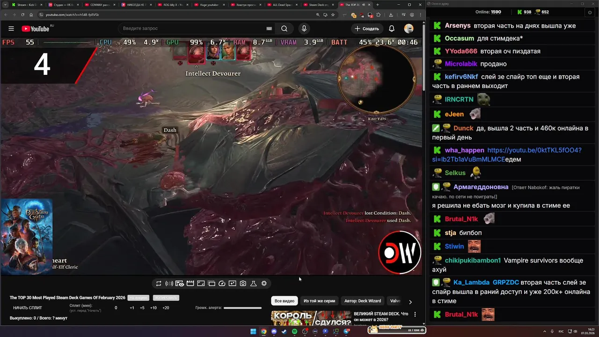Image resolution: width=599 pixels, height=337 pixels.
Task: Open the YouTube notifications bell
Action: click(392, 29)
